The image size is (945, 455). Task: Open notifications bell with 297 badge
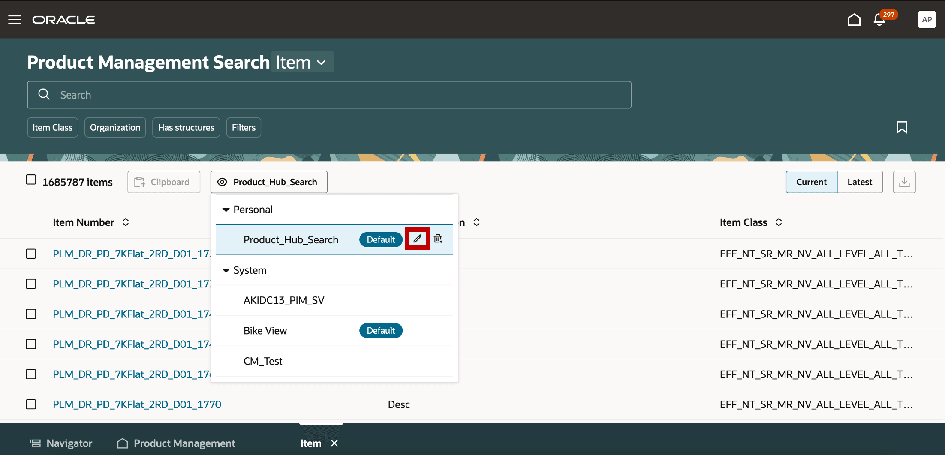(x=880, y=20)
